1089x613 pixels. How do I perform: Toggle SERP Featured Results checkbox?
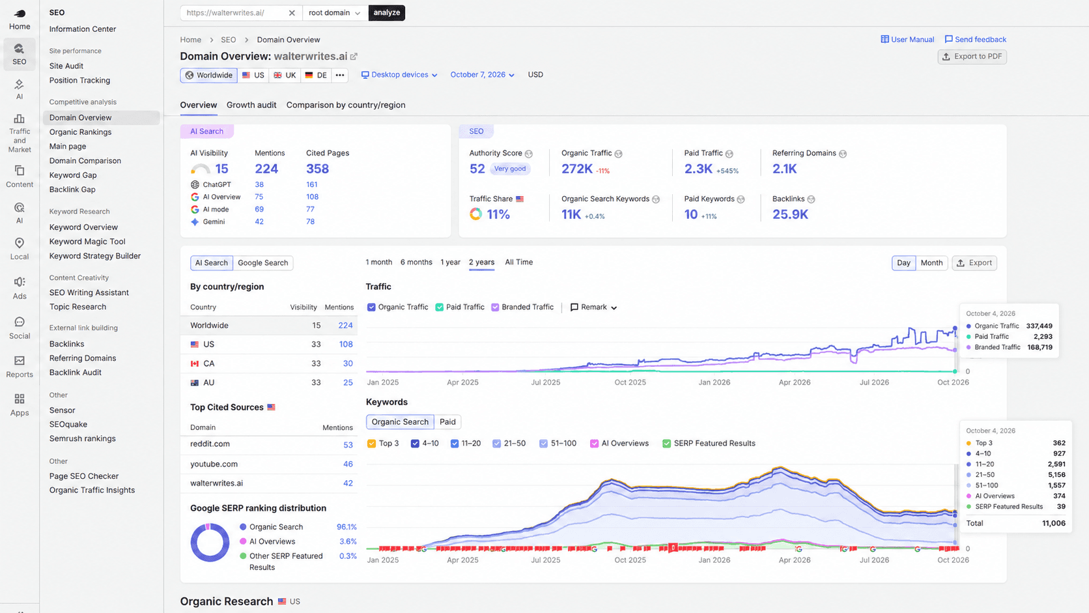666,444
